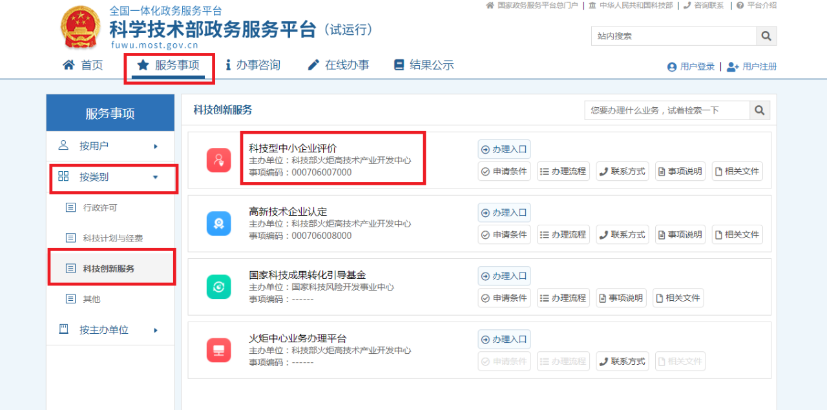Click the code 000706007000
The width and height of the screenshot is (827, 410).
pyautogui.click(x=322, y=172)
